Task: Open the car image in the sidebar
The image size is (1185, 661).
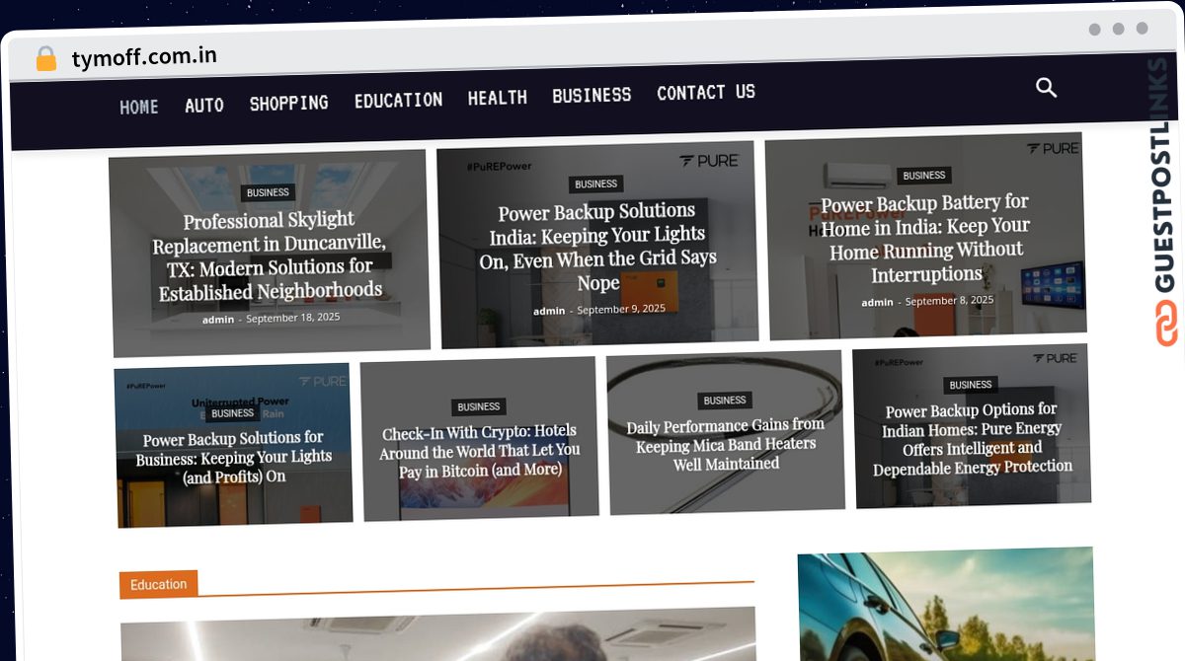Action: click(946, 604)
